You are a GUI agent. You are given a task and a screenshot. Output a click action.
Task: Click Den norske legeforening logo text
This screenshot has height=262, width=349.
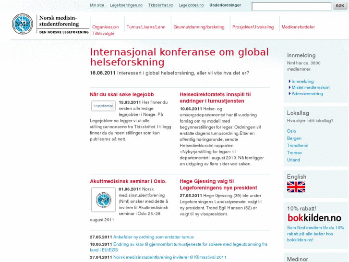pyautogui.click(x=64, y=32)
